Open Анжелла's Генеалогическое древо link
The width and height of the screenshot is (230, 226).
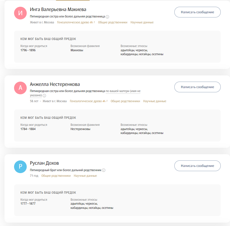[86, 101]
